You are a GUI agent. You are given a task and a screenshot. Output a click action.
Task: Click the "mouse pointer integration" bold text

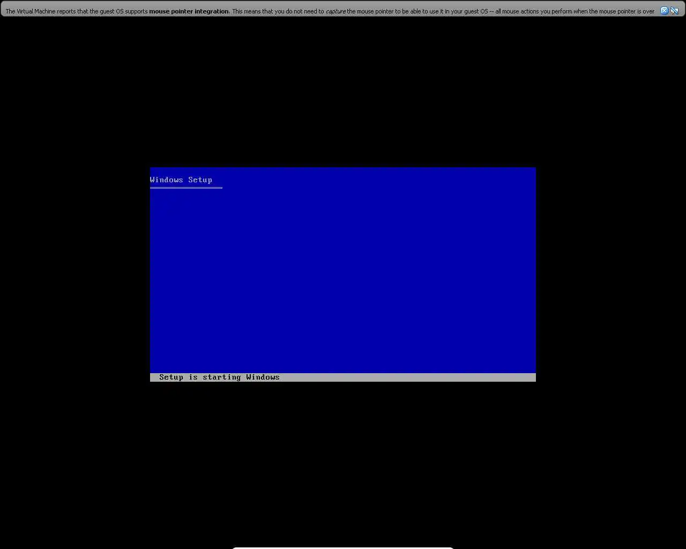pos(189,11)
